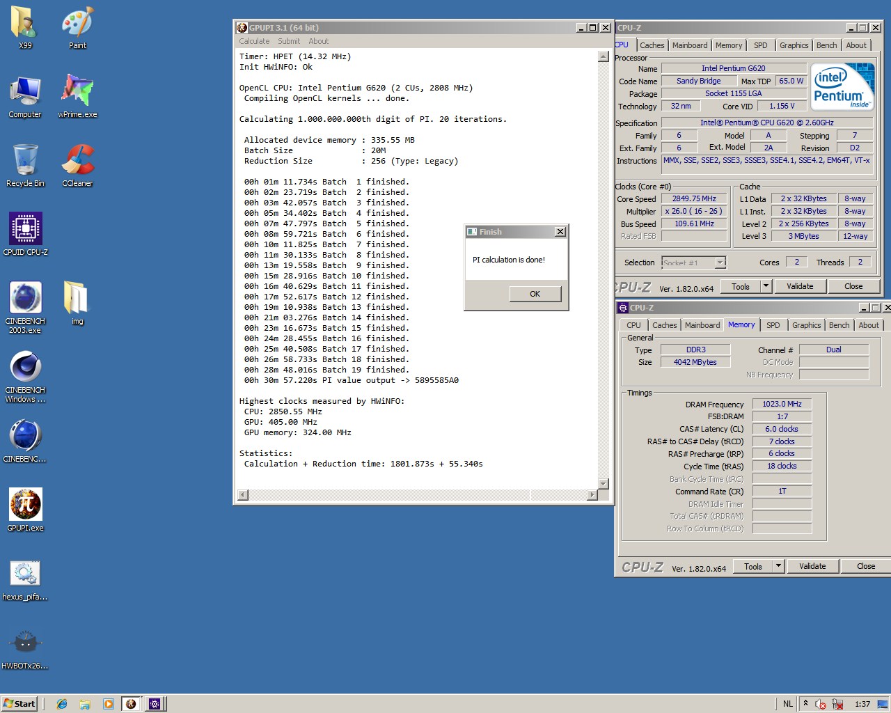Click the DRAM Frequency value 1023.0 MHz
The height and width of the screenshot is (713, 891).
coord(782,404)
